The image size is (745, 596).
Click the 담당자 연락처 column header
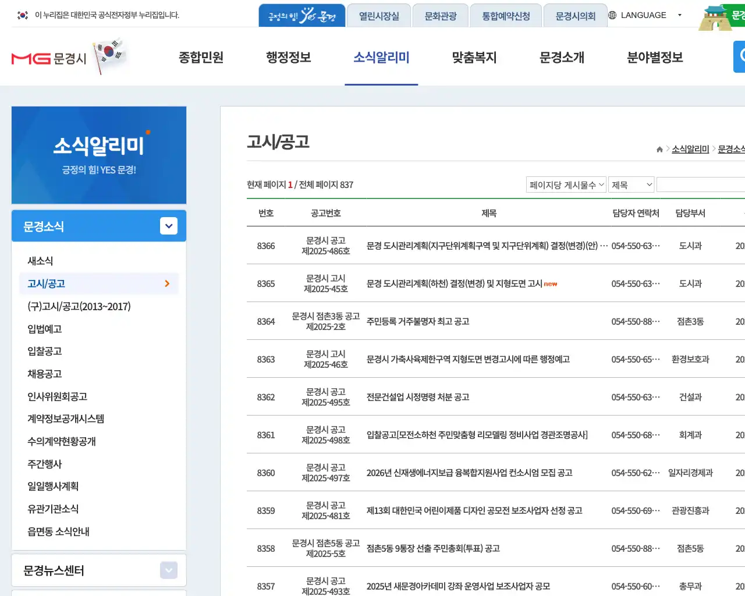pyautogui.click(x=636, y=213)
